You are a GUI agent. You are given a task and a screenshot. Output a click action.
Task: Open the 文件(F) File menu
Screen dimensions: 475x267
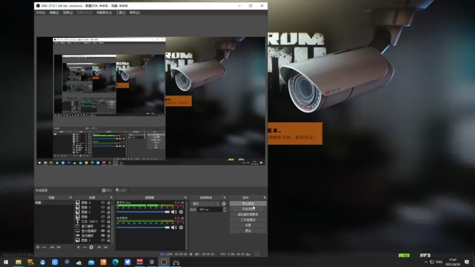coord(40,12)
